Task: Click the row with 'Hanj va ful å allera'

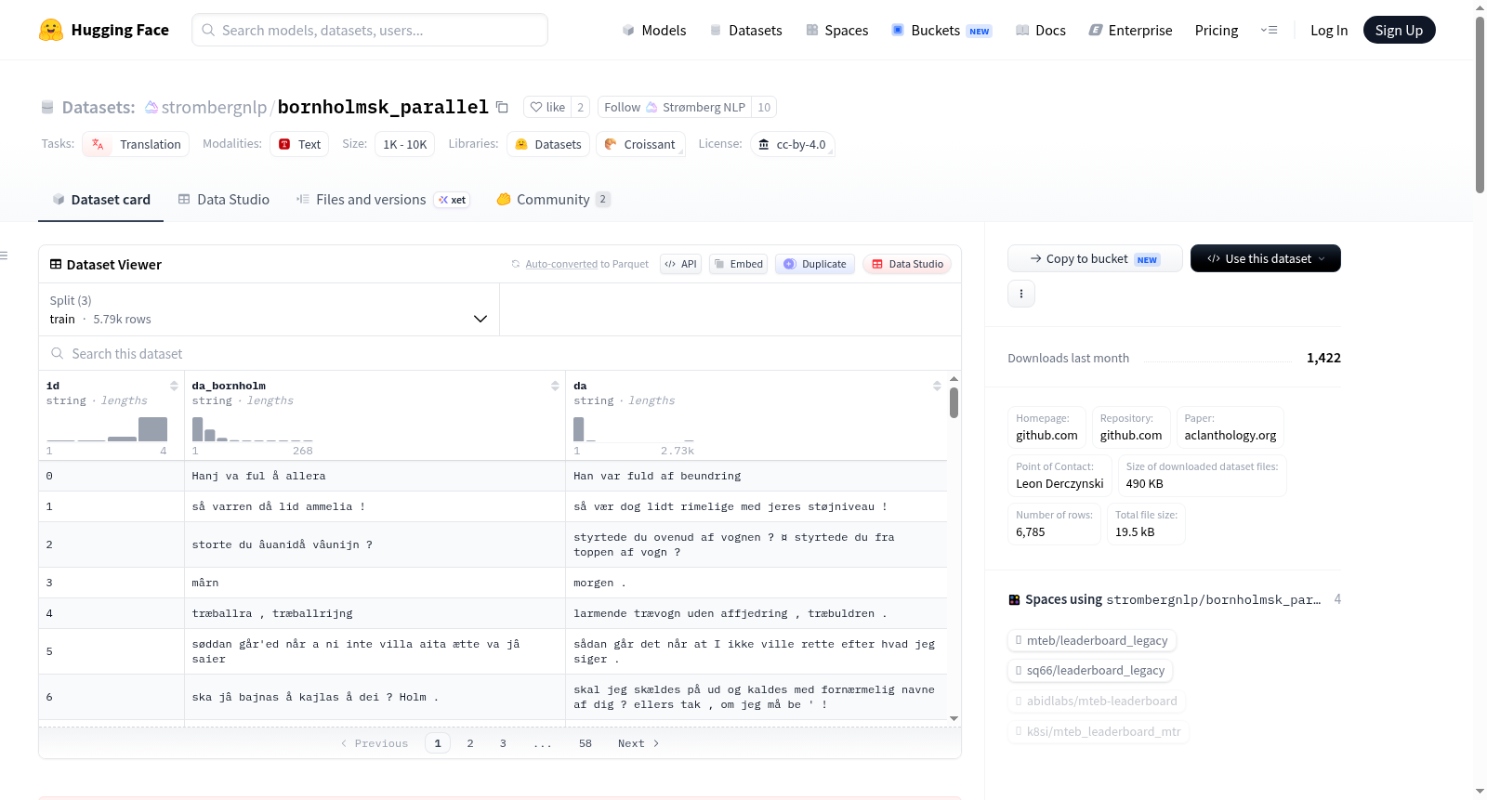Action: tap(493, 476)
